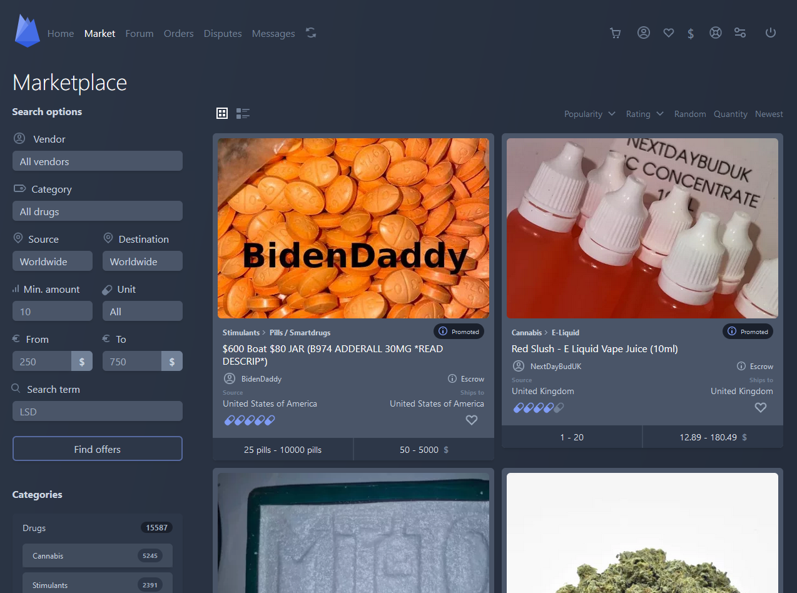
Task: Click into the Search term field
Action: (x=98, y=412)
